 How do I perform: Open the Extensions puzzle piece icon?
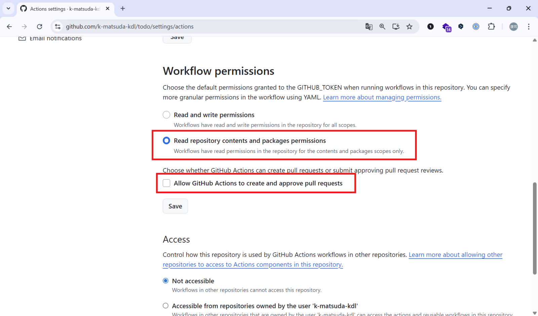(491, 27)
